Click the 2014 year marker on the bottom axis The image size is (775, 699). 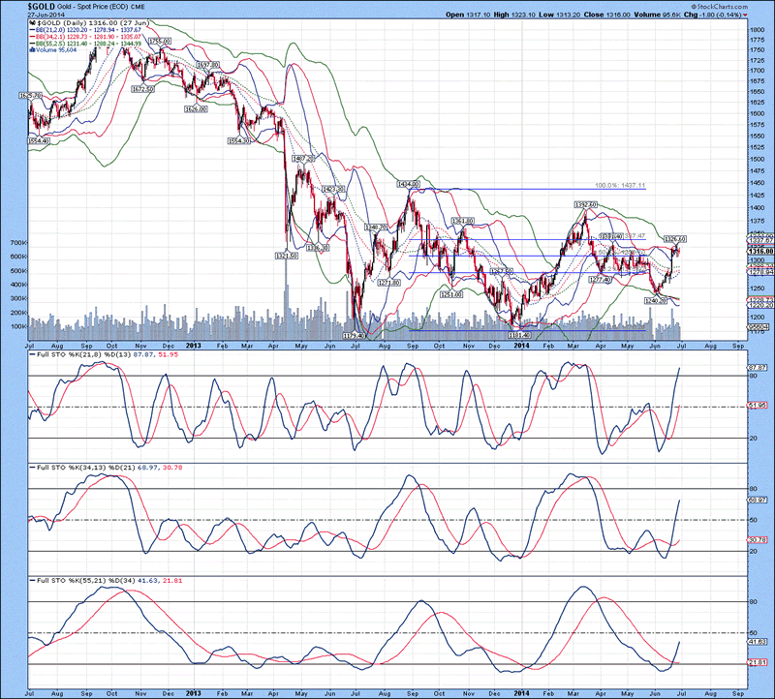coord(521,693)
